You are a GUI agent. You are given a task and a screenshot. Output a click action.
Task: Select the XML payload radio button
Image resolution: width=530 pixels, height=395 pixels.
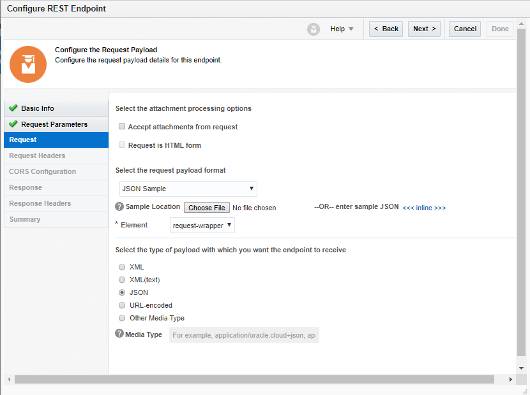[x=122, y=267]
